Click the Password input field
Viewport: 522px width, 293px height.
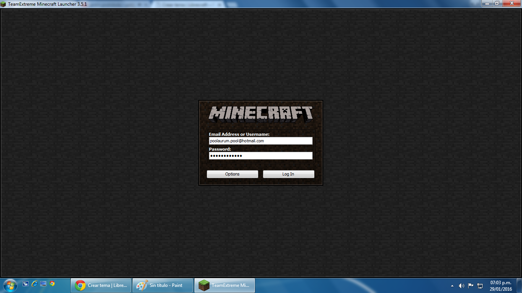(x=261, y=156)
